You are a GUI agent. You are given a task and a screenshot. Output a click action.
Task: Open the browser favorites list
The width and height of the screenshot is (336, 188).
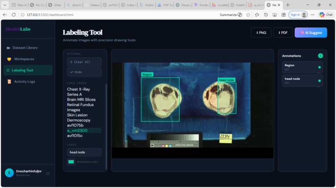click(x=257, y=15)
